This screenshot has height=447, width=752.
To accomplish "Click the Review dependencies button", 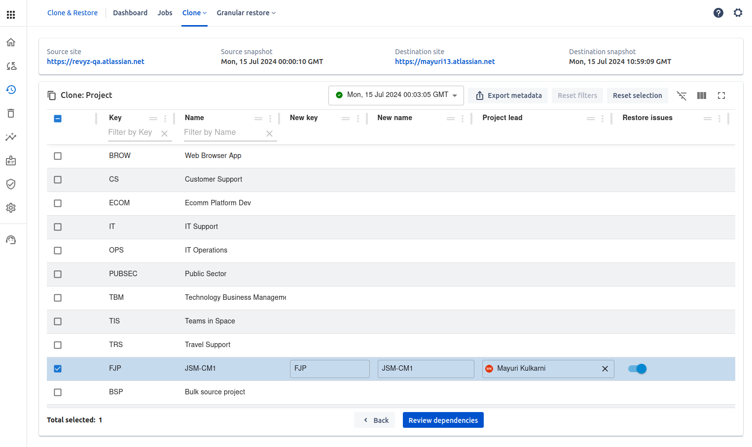I will click(443, 420).
